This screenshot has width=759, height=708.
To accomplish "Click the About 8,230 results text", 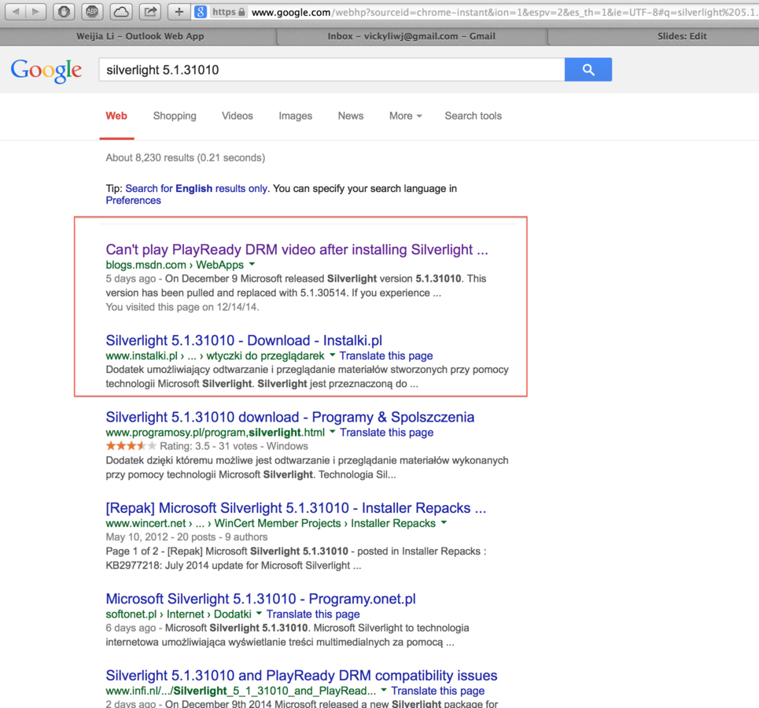I will 186,157.
